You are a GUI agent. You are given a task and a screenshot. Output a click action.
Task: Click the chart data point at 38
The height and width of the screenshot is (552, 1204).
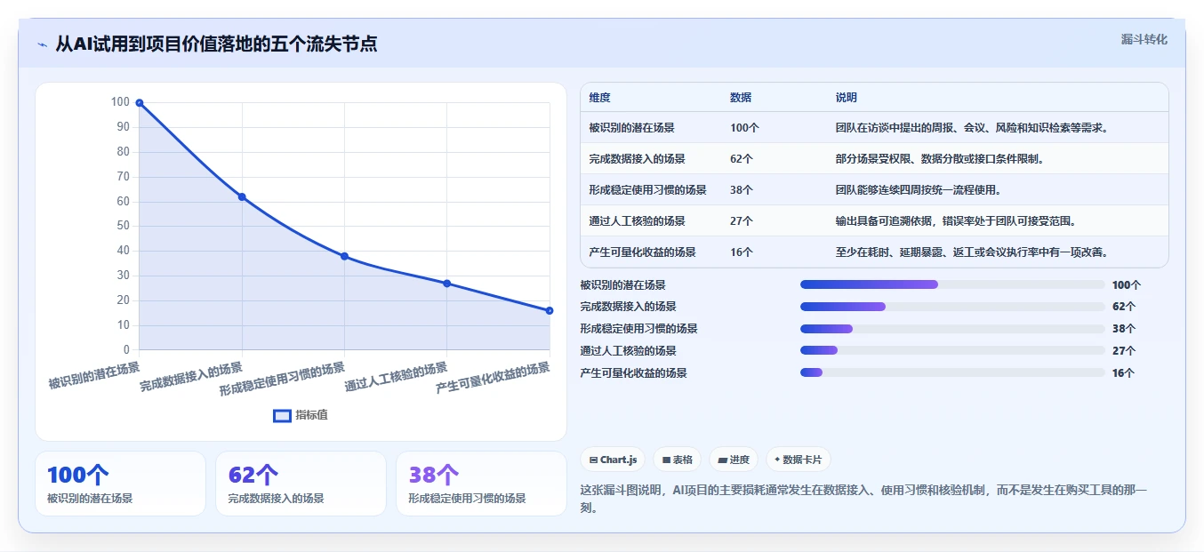click(x=344, y=256)
